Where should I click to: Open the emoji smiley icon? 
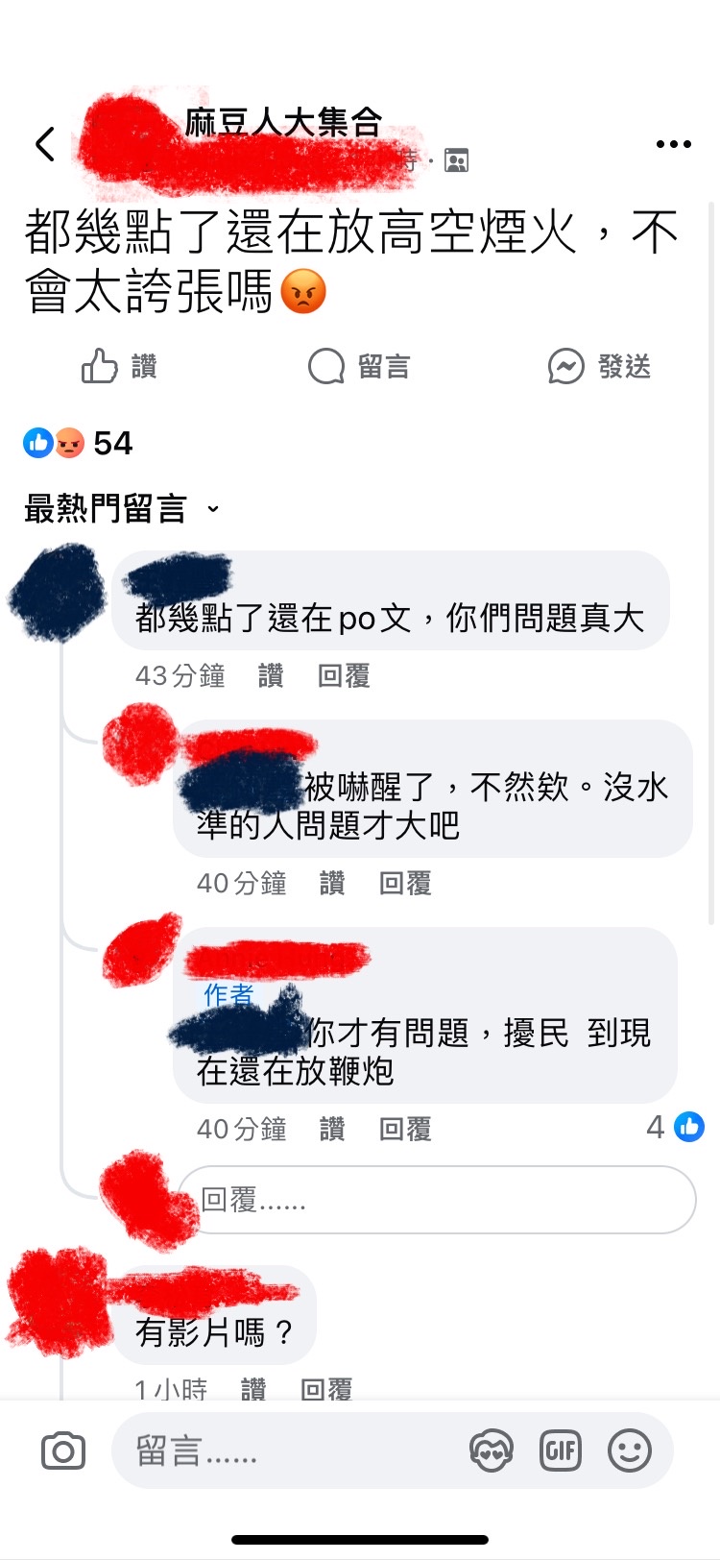[x=630, y=1450]
